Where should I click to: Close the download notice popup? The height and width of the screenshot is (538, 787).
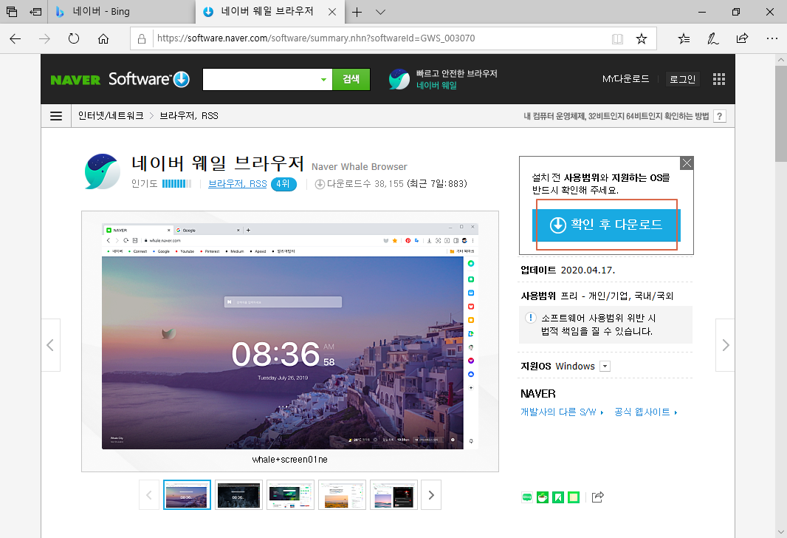tap(687, 163)
